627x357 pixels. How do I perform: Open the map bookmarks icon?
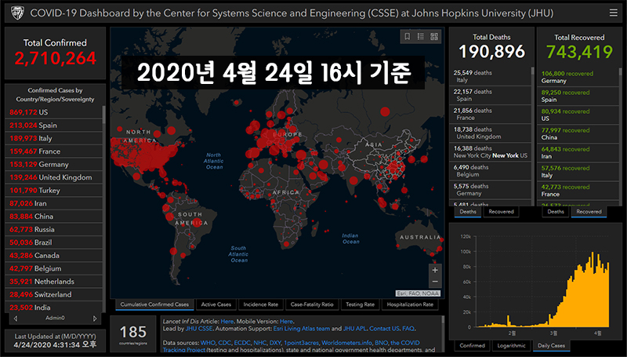pos(407,36)
